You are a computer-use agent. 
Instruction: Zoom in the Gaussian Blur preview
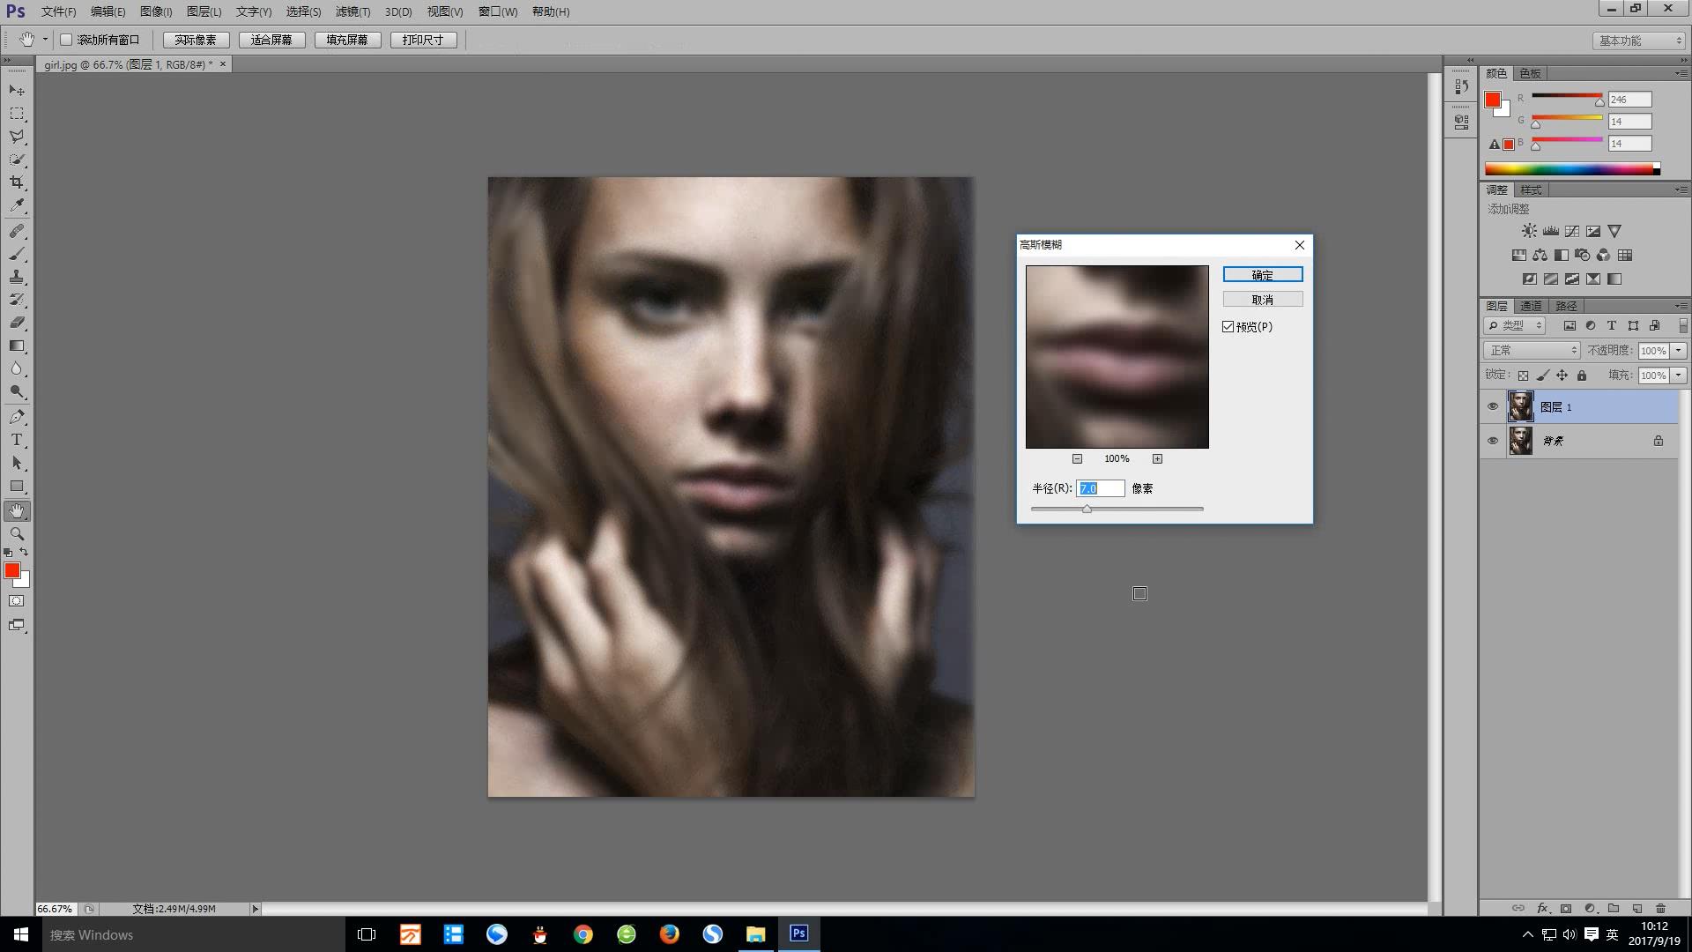(1157, 458)
